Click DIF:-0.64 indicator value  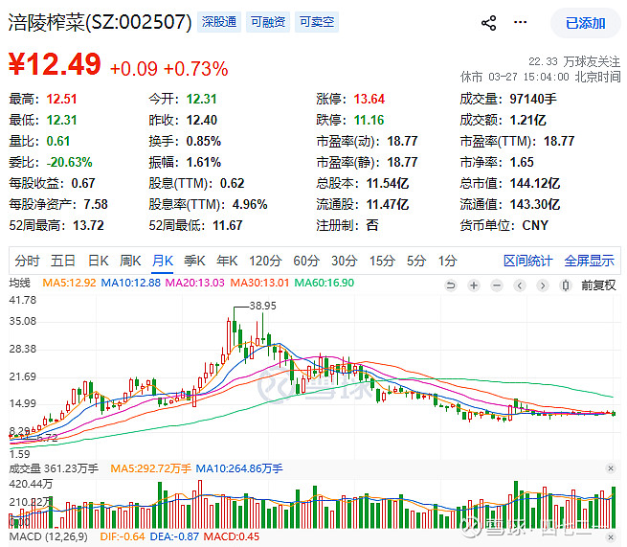[123, 536]
